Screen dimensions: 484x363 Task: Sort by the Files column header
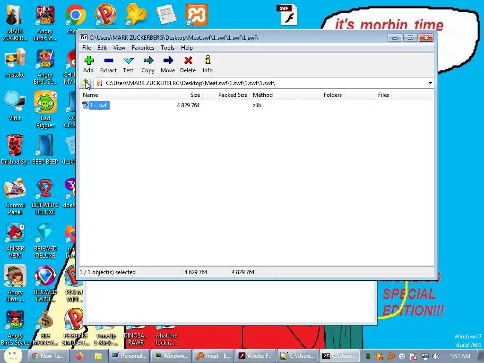point(368,95)
